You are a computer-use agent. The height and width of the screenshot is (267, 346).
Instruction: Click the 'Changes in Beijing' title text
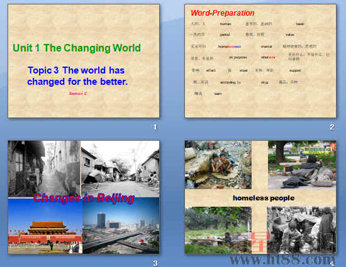(84, 198)
